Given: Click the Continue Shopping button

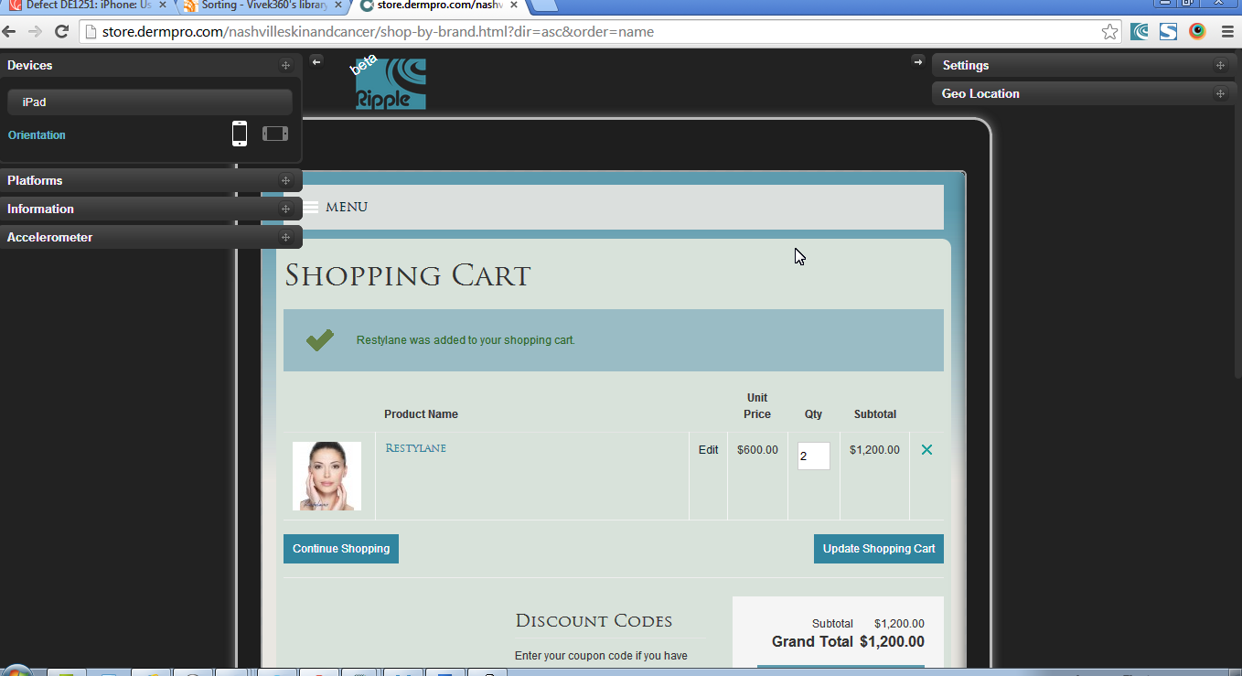Looking at the screenshot, I should point(341,549).
